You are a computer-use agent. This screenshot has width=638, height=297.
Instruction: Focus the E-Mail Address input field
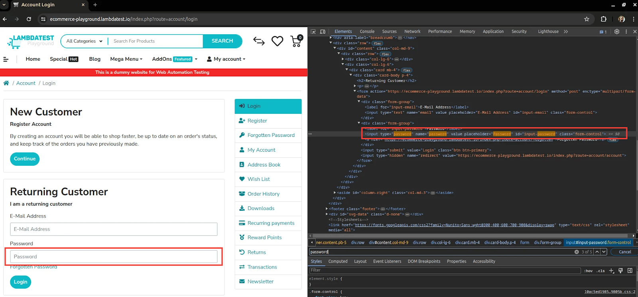[x=114, y=229]
